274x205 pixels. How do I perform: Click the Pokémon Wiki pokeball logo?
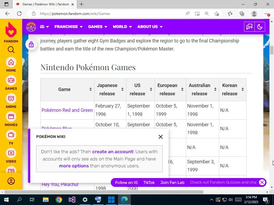pos(31,27)
